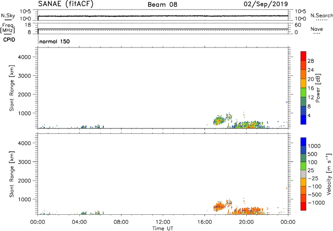Viewport: 333px width, 231px height.
Task: Click the 3000 km tick of the velocity panel
Action: [25, 162]
